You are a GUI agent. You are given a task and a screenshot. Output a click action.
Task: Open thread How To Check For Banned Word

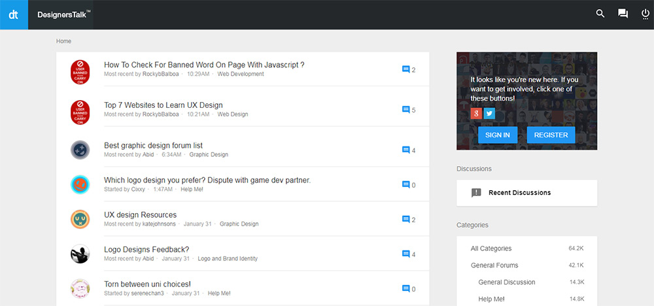click(204, 65)
